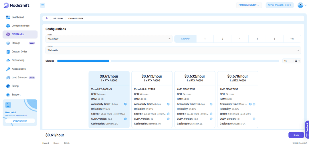Open the Discord footer link

45,143
